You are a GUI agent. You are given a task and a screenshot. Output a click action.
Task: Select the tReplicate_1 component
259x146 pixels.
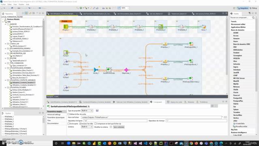coord(126,70)
